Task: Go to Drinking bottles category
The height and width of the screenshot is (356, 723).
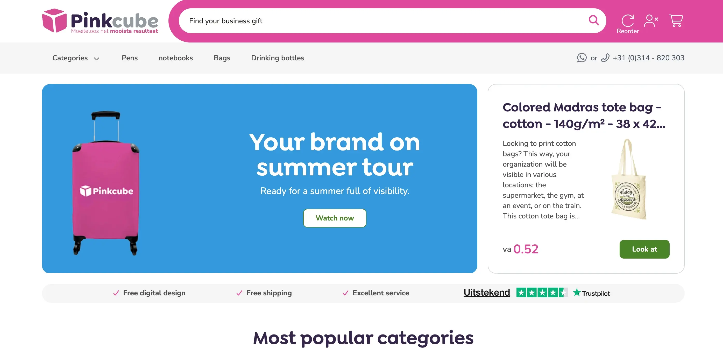Action: pos(277,58)
